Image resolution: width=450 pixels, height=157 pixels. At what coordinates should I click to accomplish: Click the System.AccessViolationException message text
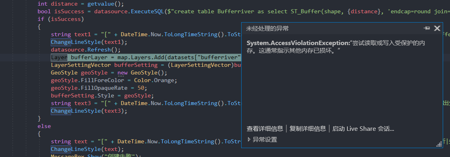[336, 47]
